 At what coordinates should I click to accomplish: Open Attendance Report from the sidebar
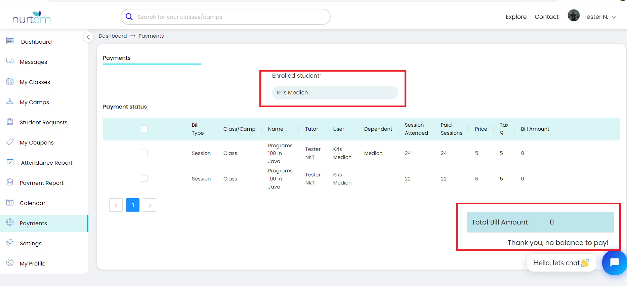coord(46,163)
